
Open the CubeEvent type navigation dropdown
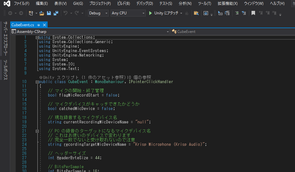click(x=233, y=32)
